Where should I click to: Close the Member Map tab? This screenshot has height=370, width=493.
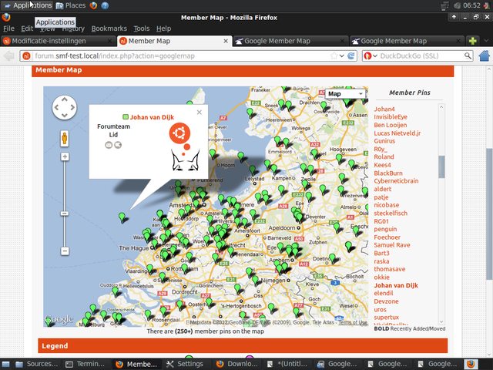226,41
